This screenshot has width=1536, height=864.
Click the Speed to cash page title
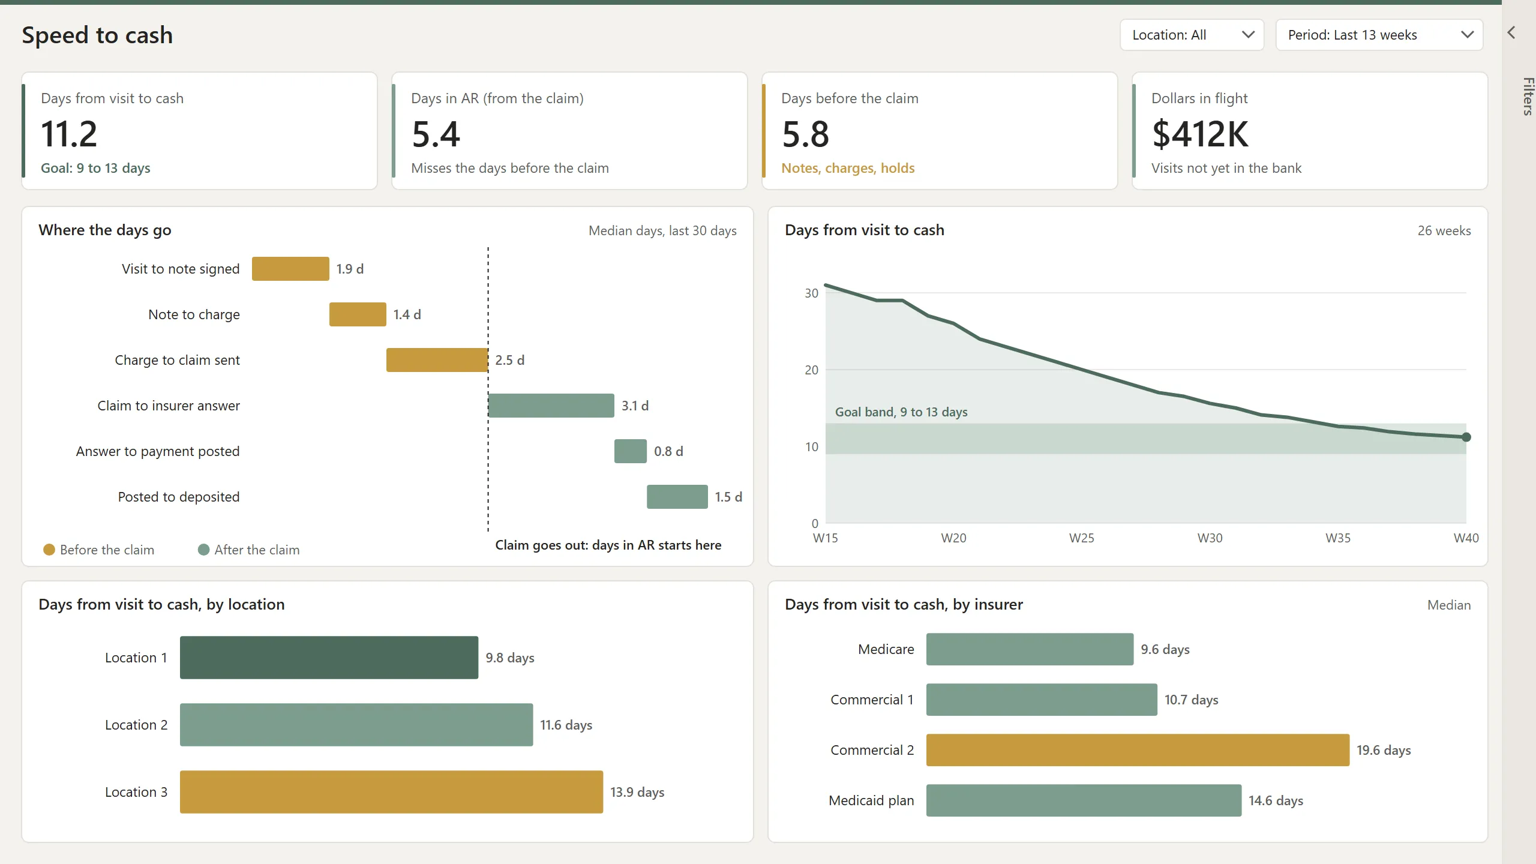click(97, 35)
